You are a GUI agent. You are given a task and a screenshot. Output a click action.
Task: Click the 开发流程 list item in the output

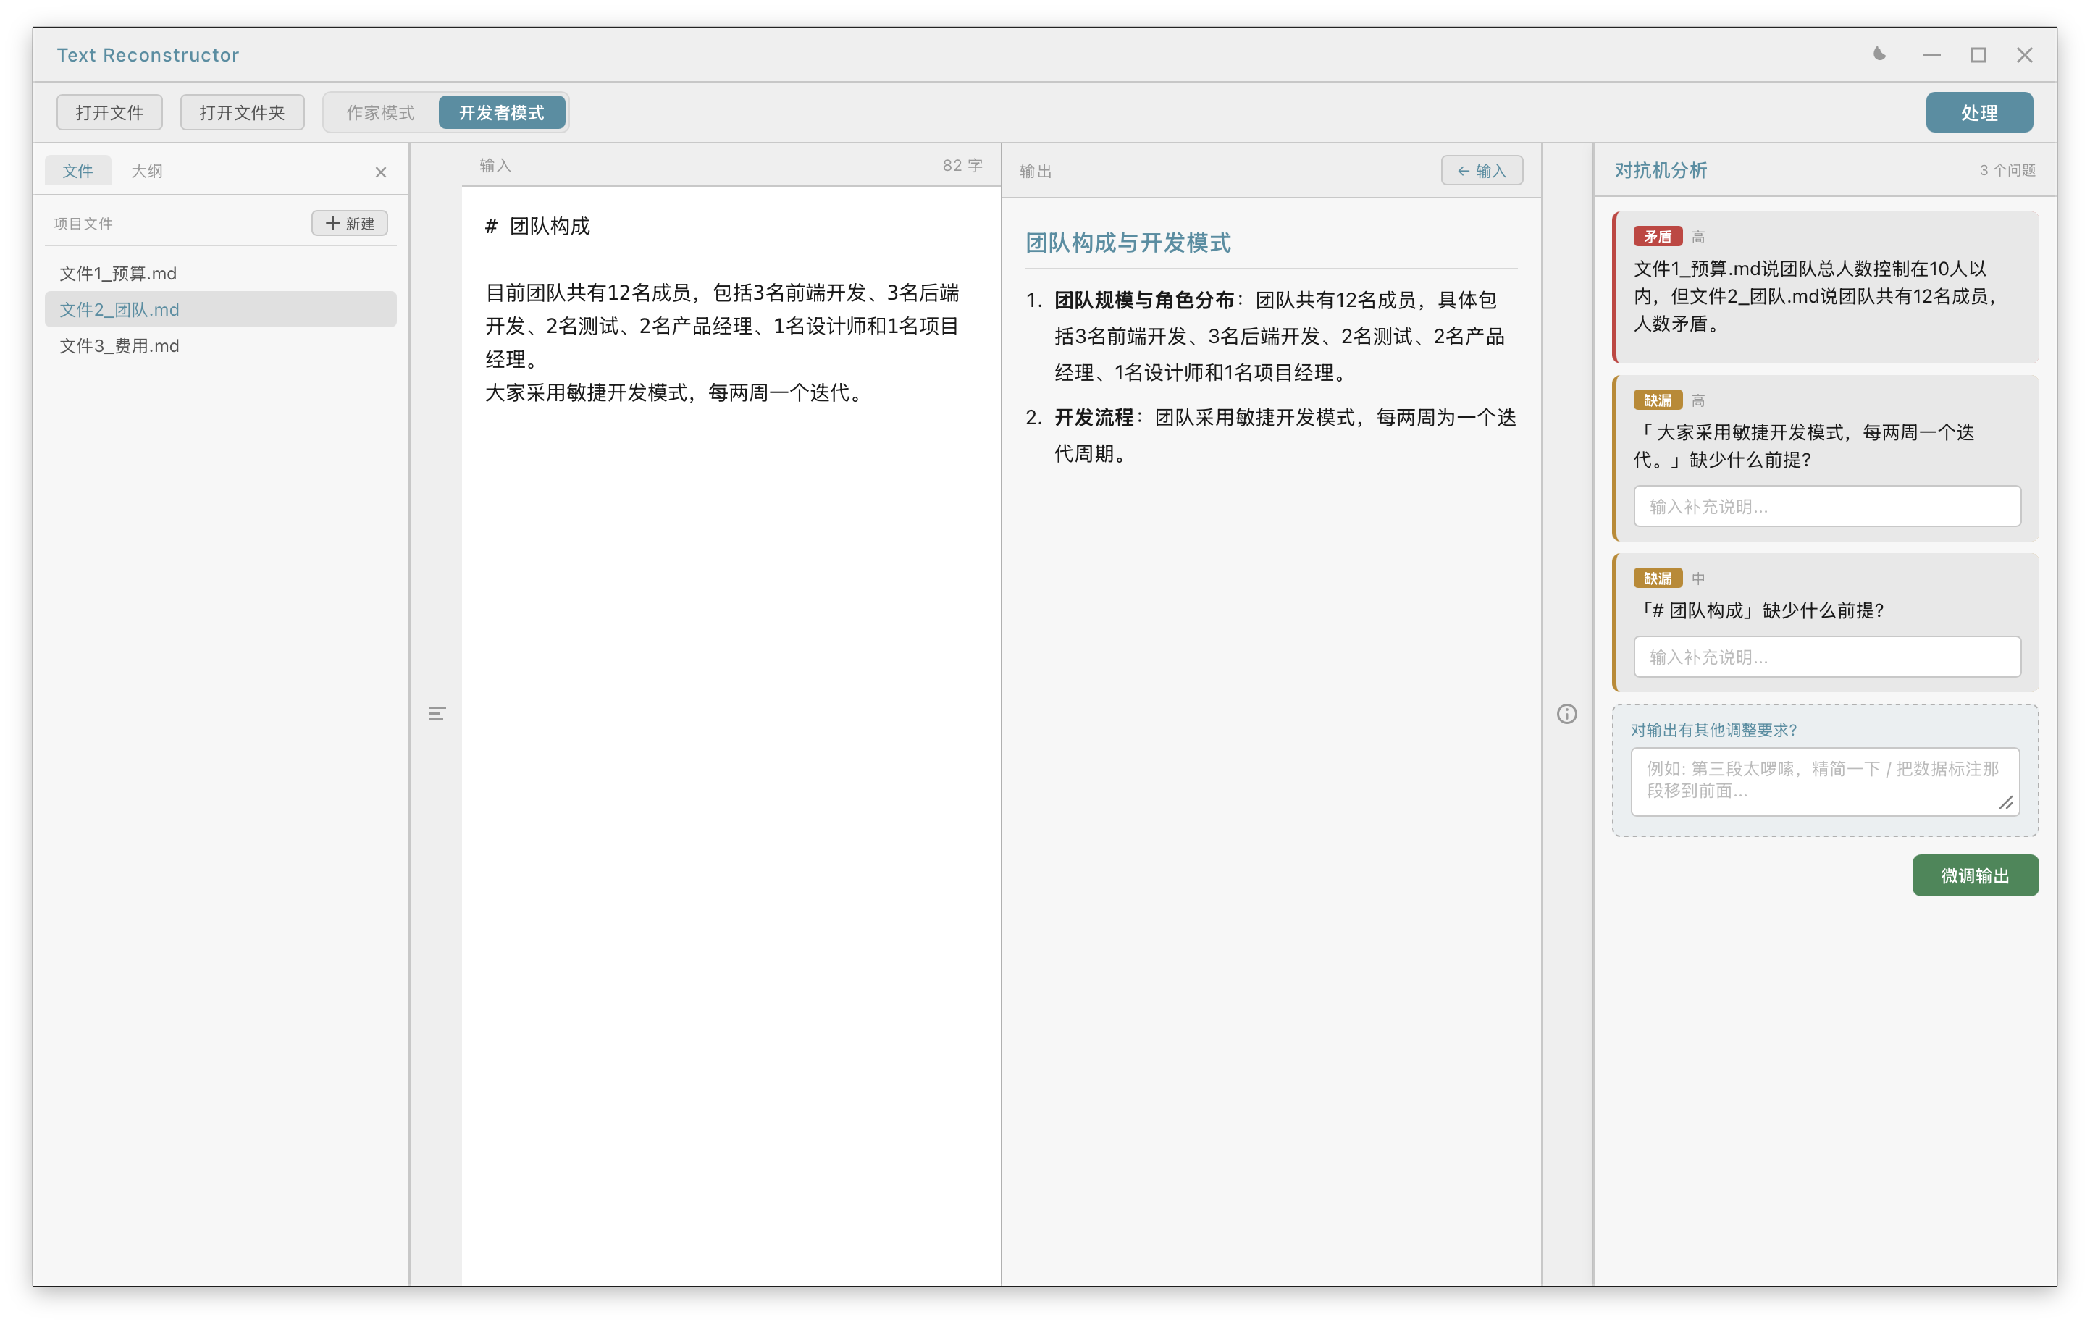(x=1271, y=436)
